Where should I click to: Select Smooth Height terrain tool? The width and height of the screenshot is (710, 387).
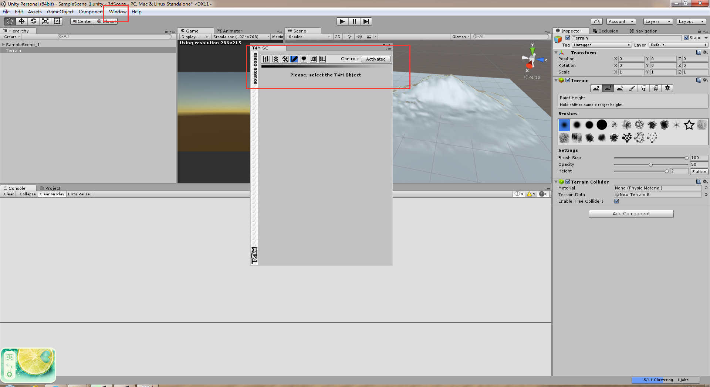[x=620, y=88]
